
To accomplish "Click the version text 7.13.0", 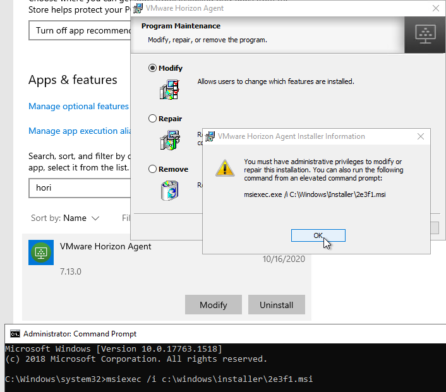I will click(71, 271).
